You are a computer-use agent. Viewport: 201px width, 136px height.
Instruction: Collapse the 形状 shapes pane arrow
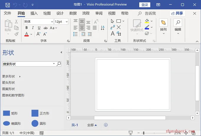(x=61, y=52)
